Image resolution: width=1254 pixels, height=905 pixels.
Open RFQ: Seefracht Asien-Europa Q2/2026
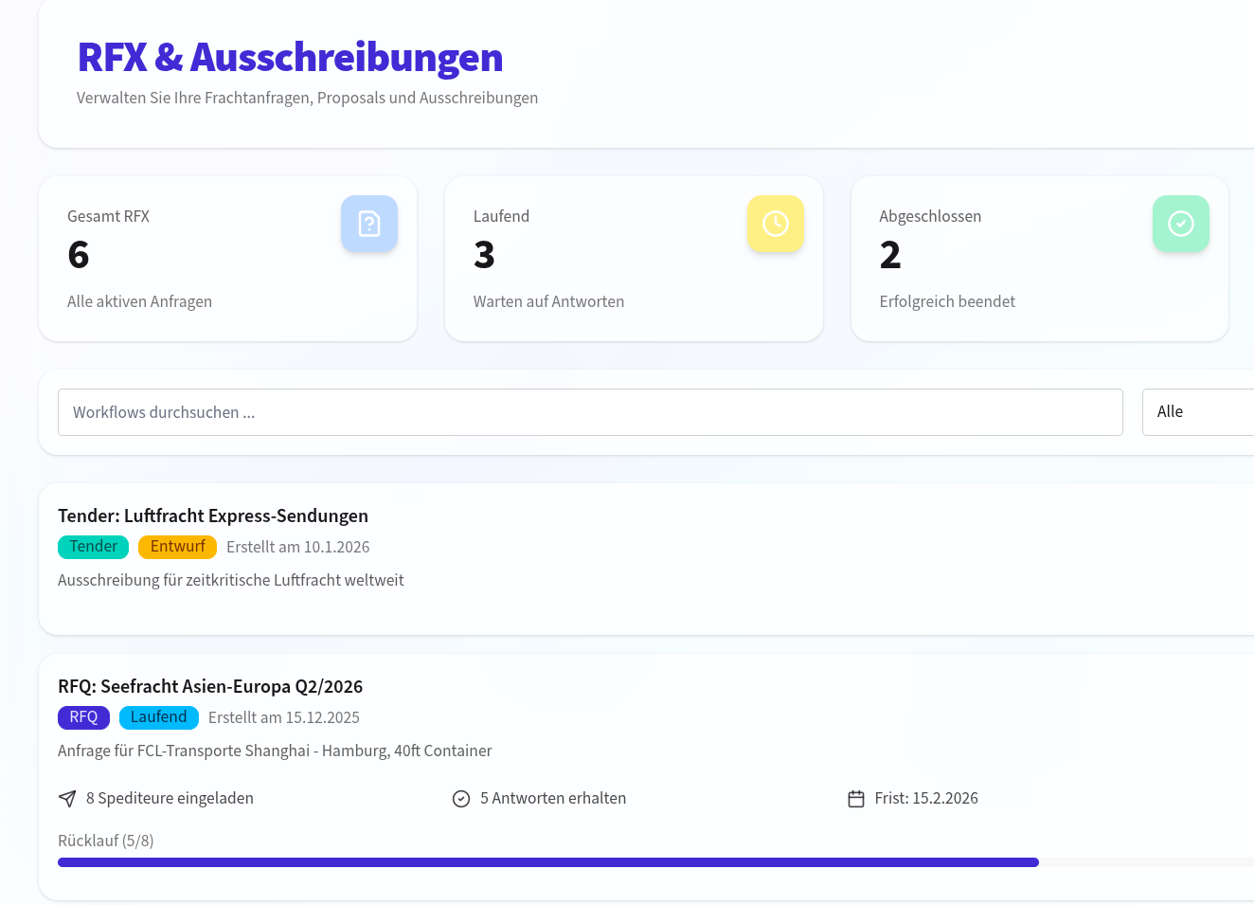click(x=210, y=686)
